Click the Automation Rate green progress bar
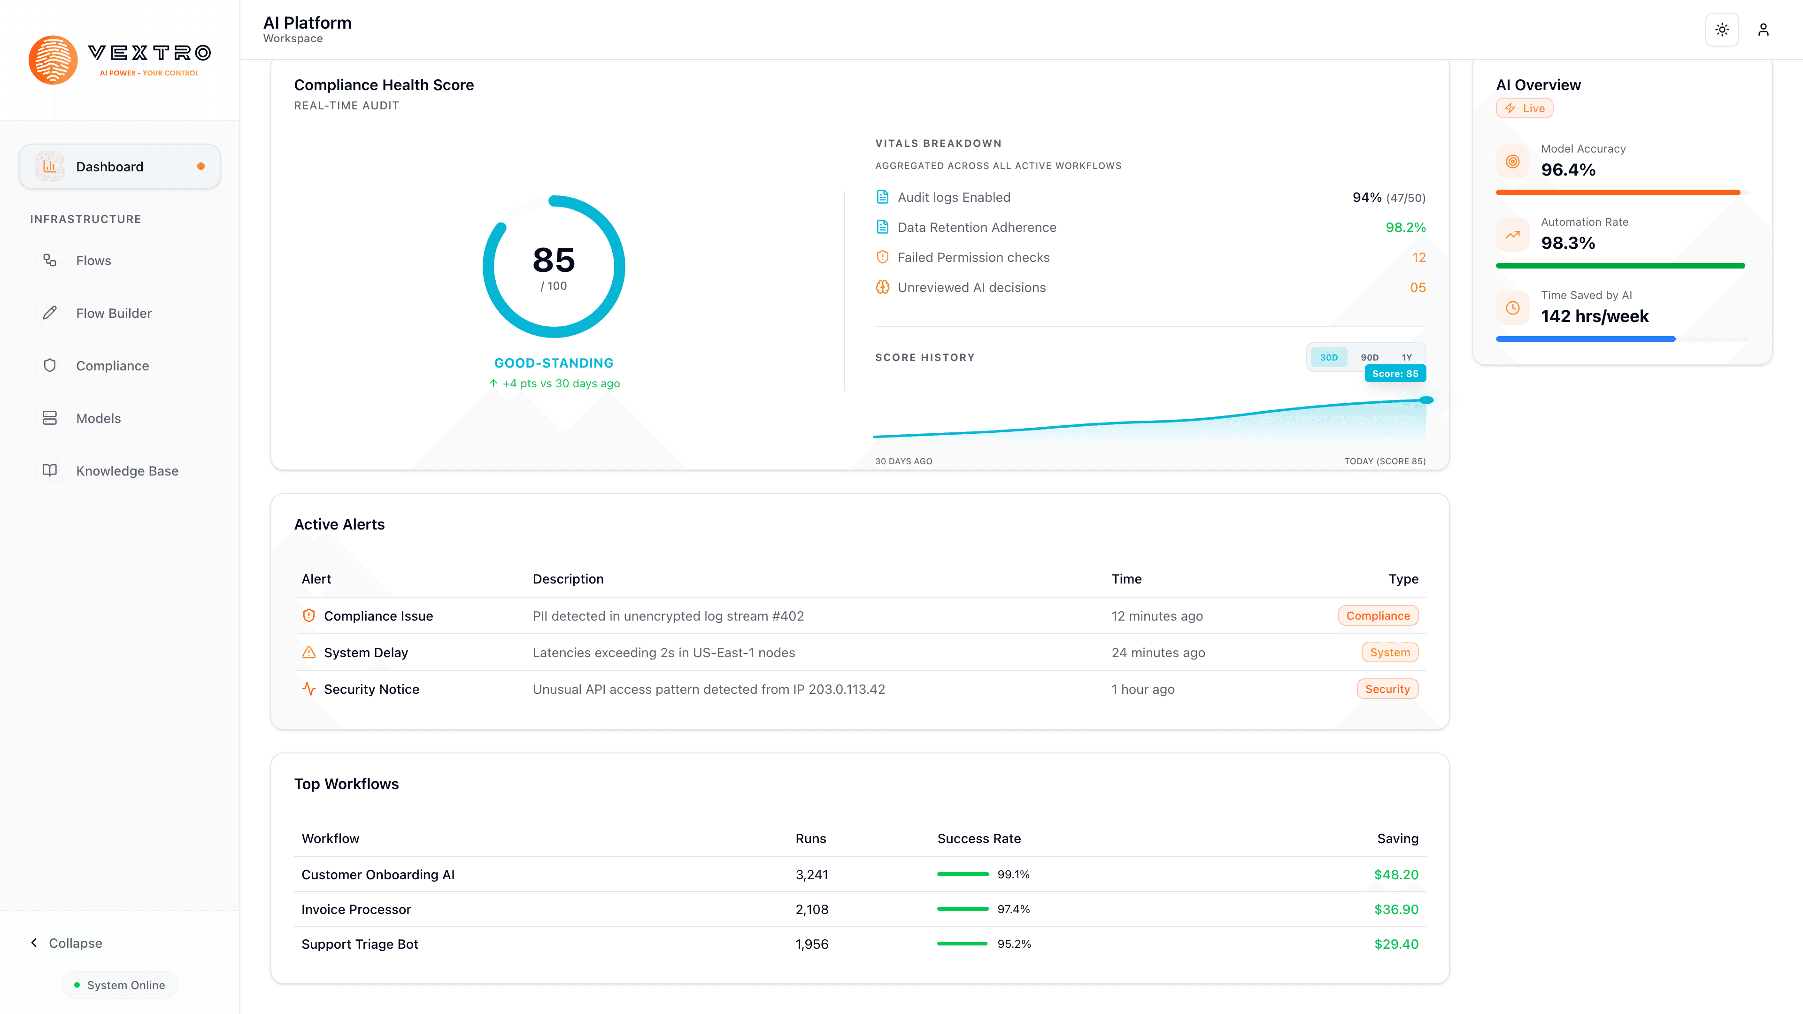This screenshot has width=1803, height=1014. pyautogui.click(x=1619, y=266)
